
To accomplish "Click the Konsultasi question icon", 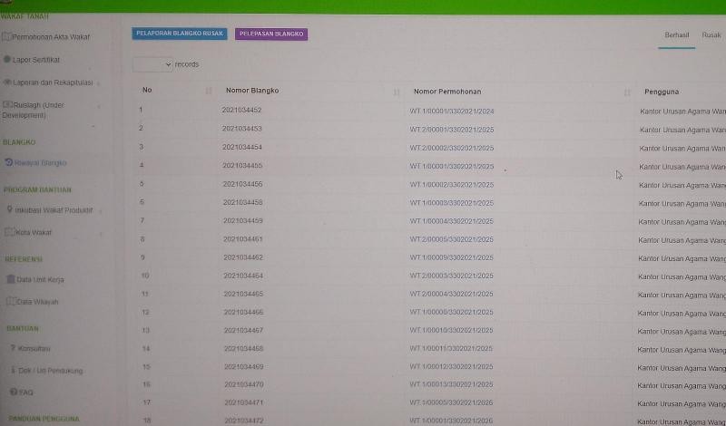I will (13, 348).
